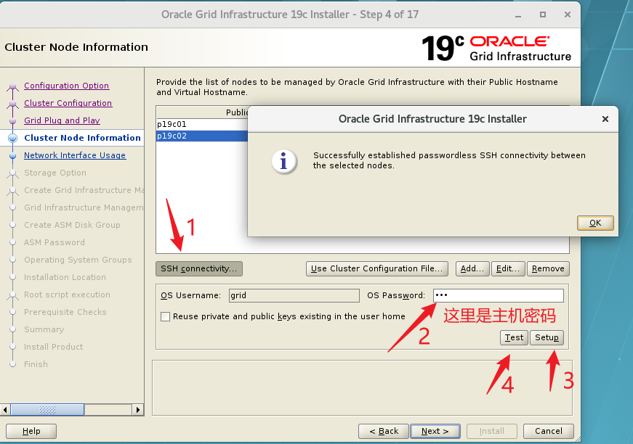The image size is (633, 444).
Task: Click the Help button
Action: pos(31,431)
